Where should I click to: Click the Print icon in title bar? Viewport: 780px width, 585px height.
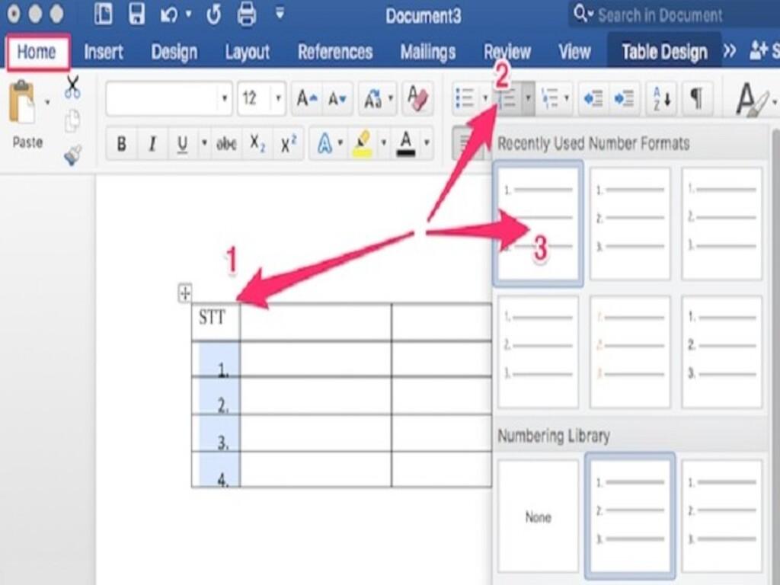pos(246,14)
